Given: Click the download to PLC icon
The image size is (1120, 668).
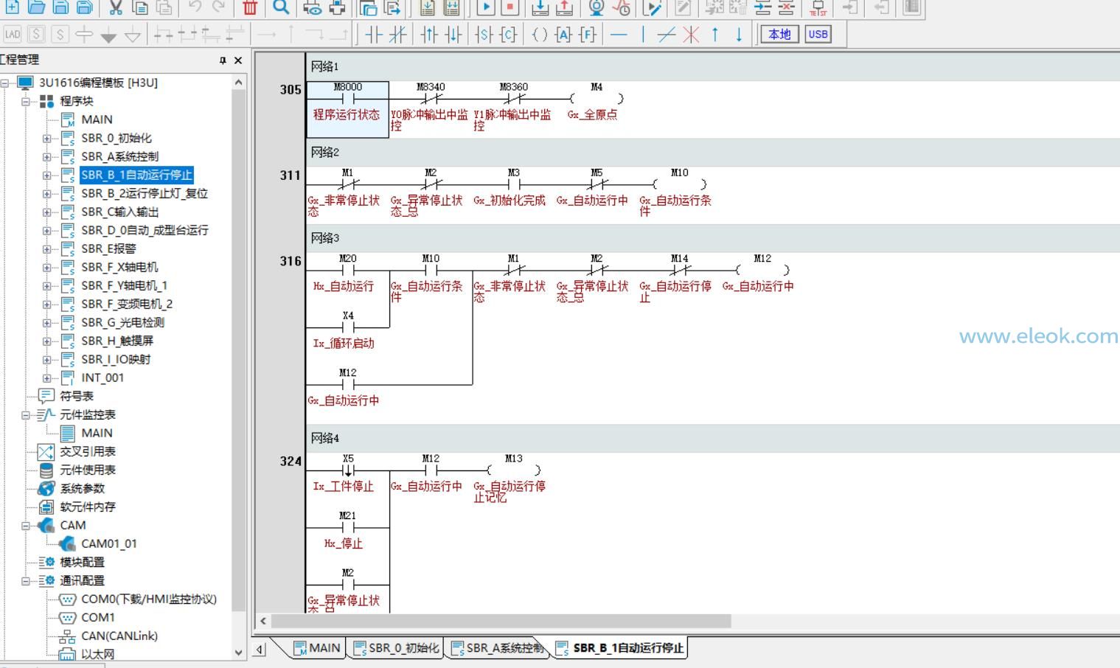Looking at the screenshot, I should point(540,8).
